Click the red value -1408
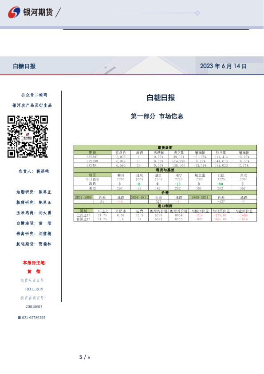The height and width of the screenshot is (374, 264). click(243, 215)
